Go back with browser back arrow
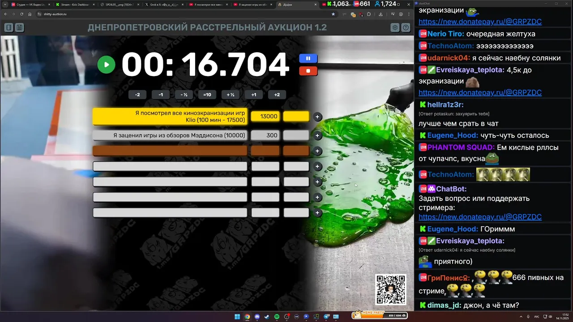The height and width of the screenshot is (322, 573). coord(5,14)
